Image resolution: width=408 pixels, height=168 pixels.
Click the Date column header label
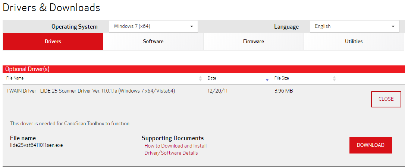click(212, 78)
